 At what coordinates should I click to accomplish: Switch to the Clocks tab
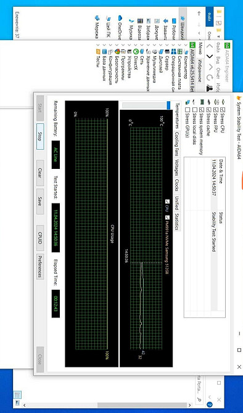pyautogui.click(x=177, y=186)
